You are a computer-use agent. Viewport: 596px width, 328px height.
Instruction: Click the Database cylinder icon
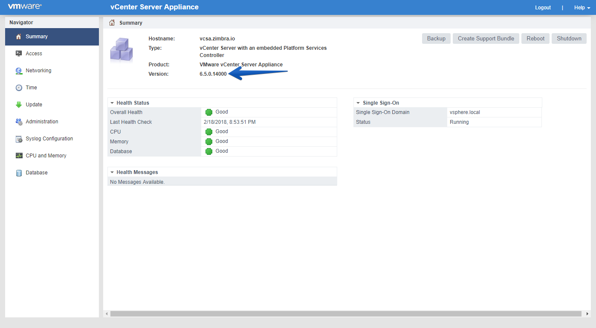click(18, 173)
